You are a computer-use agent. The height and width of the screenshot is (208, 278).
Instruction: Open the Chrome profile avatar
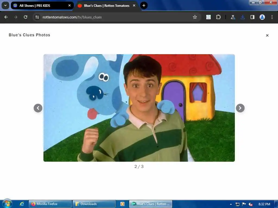tap(262, 17)
